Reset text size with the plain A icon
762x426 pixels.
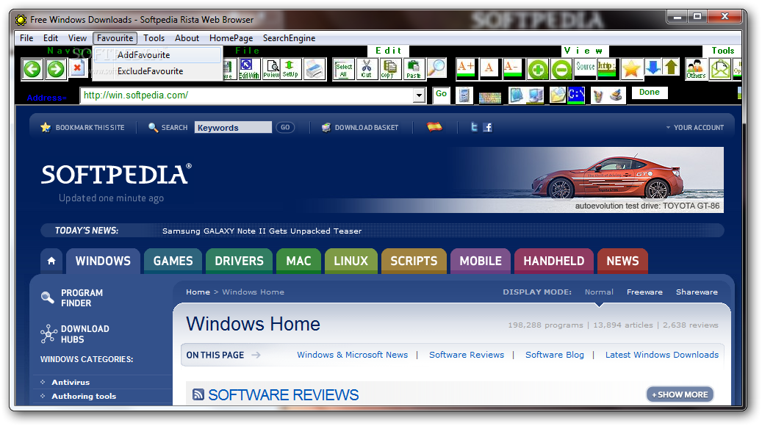489,68
